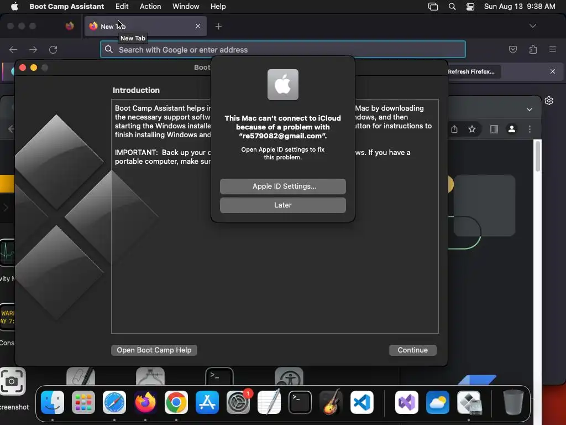Expand the Chrome window tab search chevron
Image resolution: width=566 pixels, height=425 pixels.
pyautogui.click(x=529, y=110)
